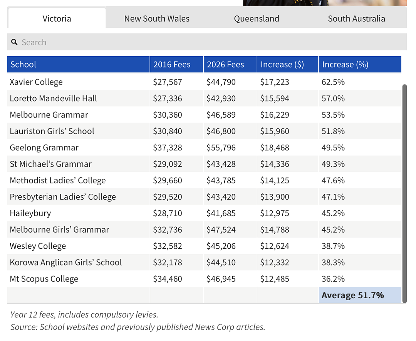Select the Mt Scopus College row

204,279
